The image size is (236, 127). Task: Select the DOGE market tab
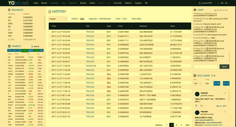25,51
